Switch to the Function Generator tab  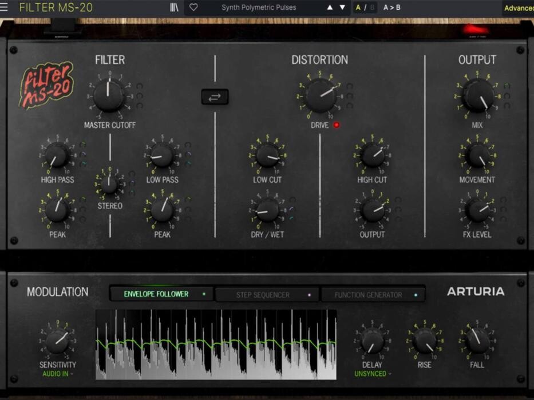coord(372,295)
